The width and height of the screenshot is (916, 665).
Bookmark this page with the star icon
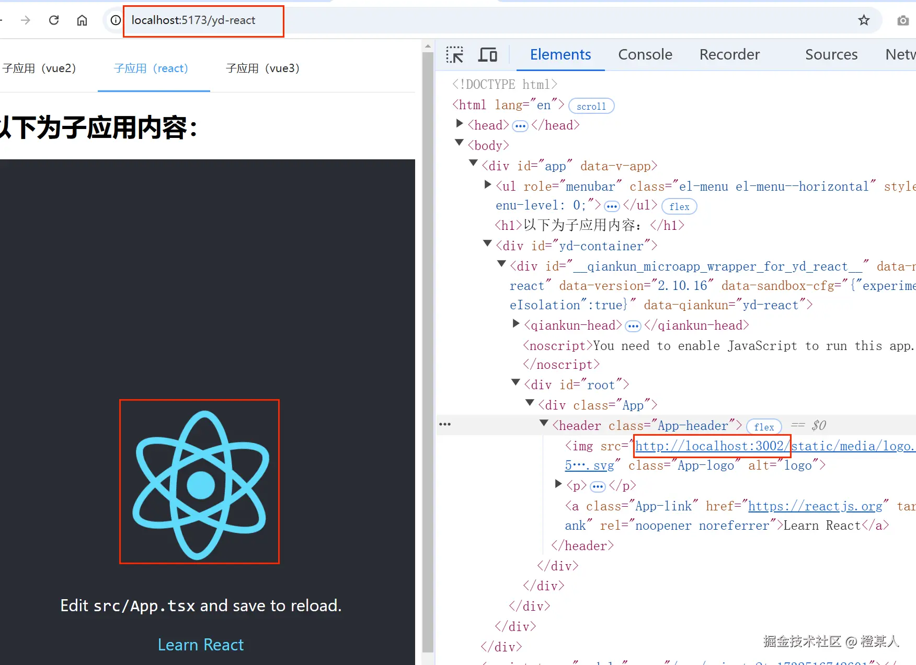[864, 20]
